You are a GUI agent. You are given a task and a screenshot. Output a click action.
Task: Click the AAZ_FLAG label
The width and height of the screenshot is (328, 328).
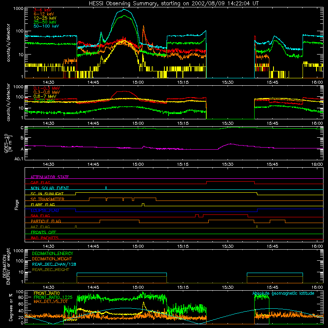(x=40, y=227)
